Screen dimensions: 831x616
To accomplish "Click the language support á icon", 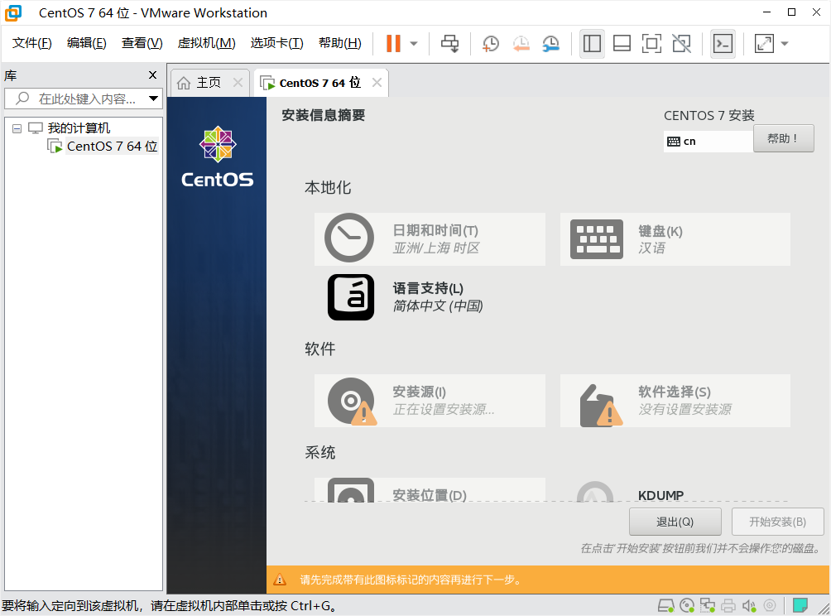I will 351,297.
